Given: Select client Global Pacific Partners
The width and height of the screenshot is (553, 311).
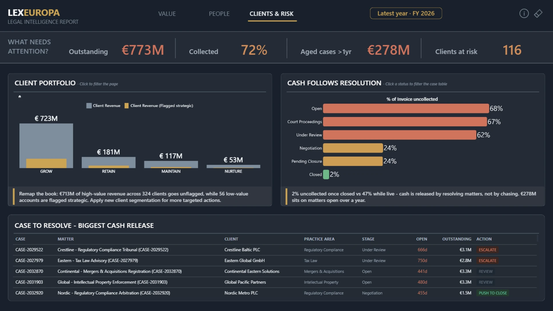Looking at the screenshot, I should (x=245, y=282).
